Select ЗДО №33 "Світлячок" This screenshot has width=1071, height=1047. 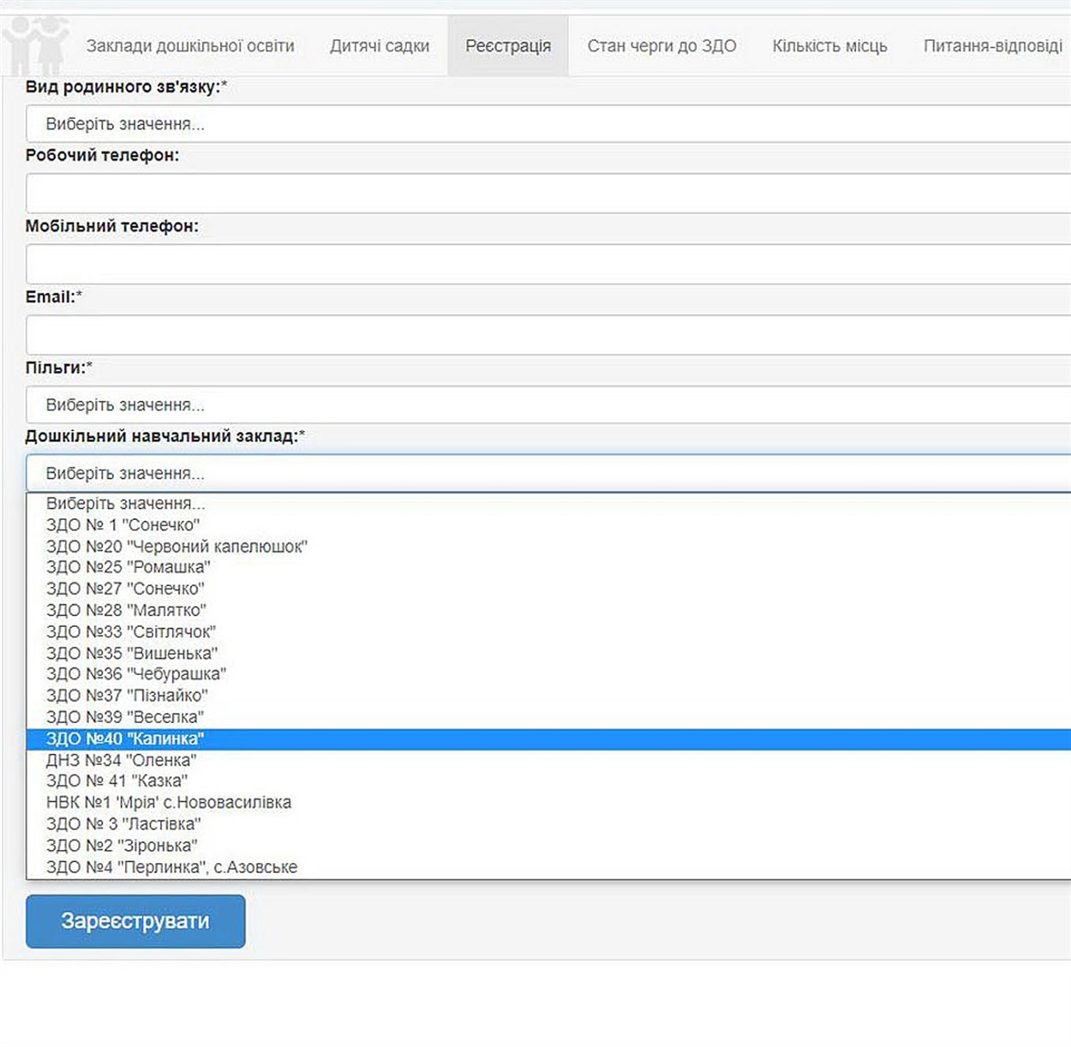tap(548, 631)
